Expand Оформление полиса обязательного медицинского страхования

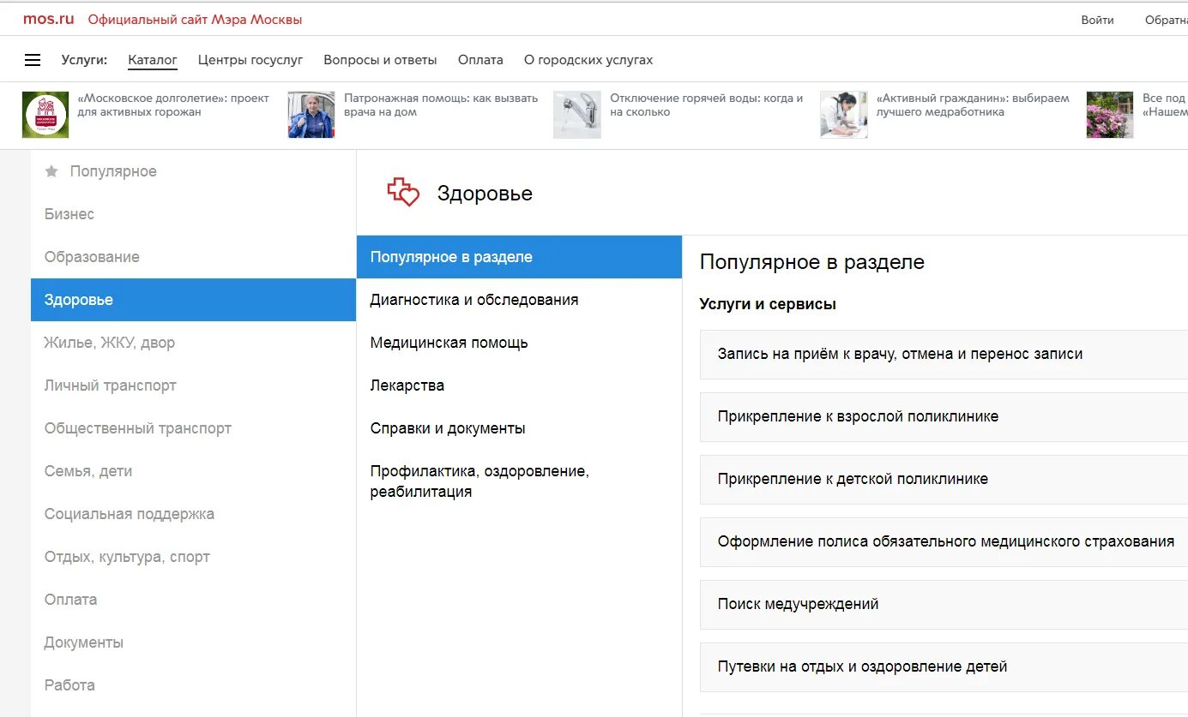click(944, 542)
